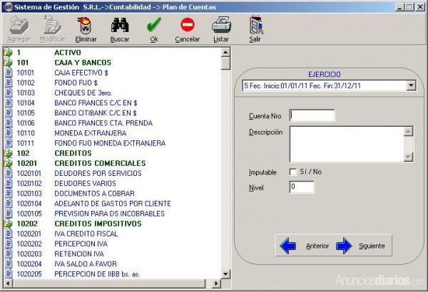428x292 pixels.
Task: Click the Cuenta Nro input field
Action: click(312, 115)
